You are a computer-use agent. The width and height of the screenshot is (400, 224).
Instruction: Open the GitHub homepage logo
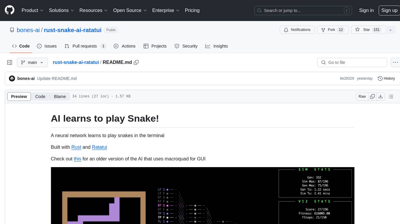coord(9,10)
